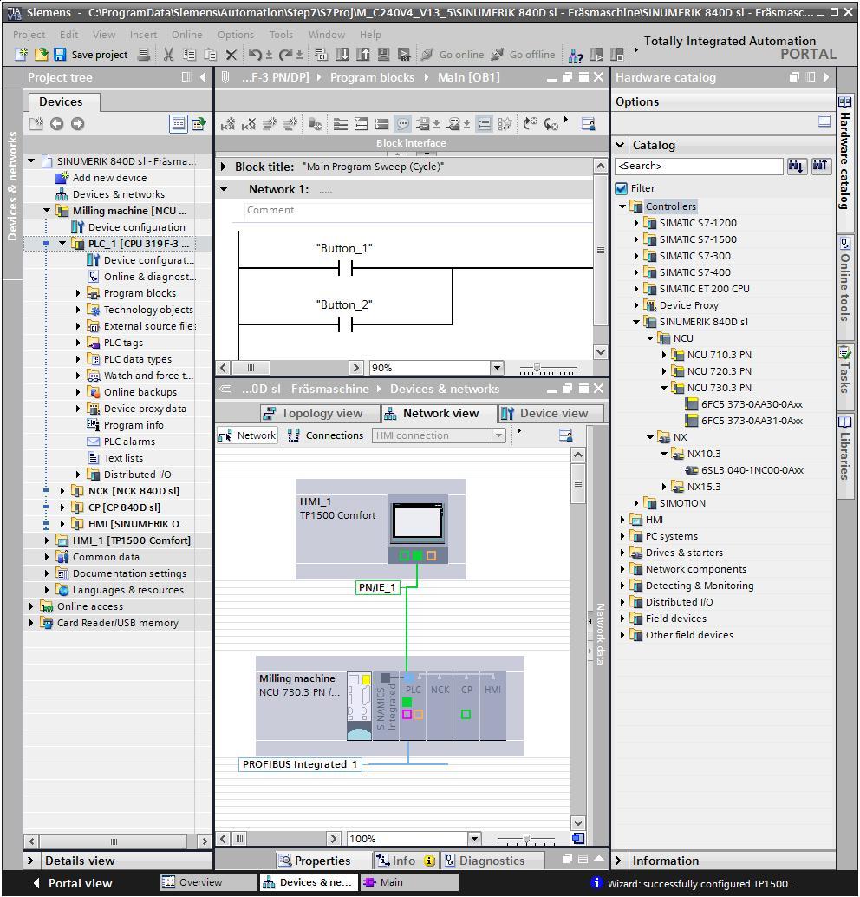
Task: Click the Connections button in network toolbar
Action: [x=325, y=435]
